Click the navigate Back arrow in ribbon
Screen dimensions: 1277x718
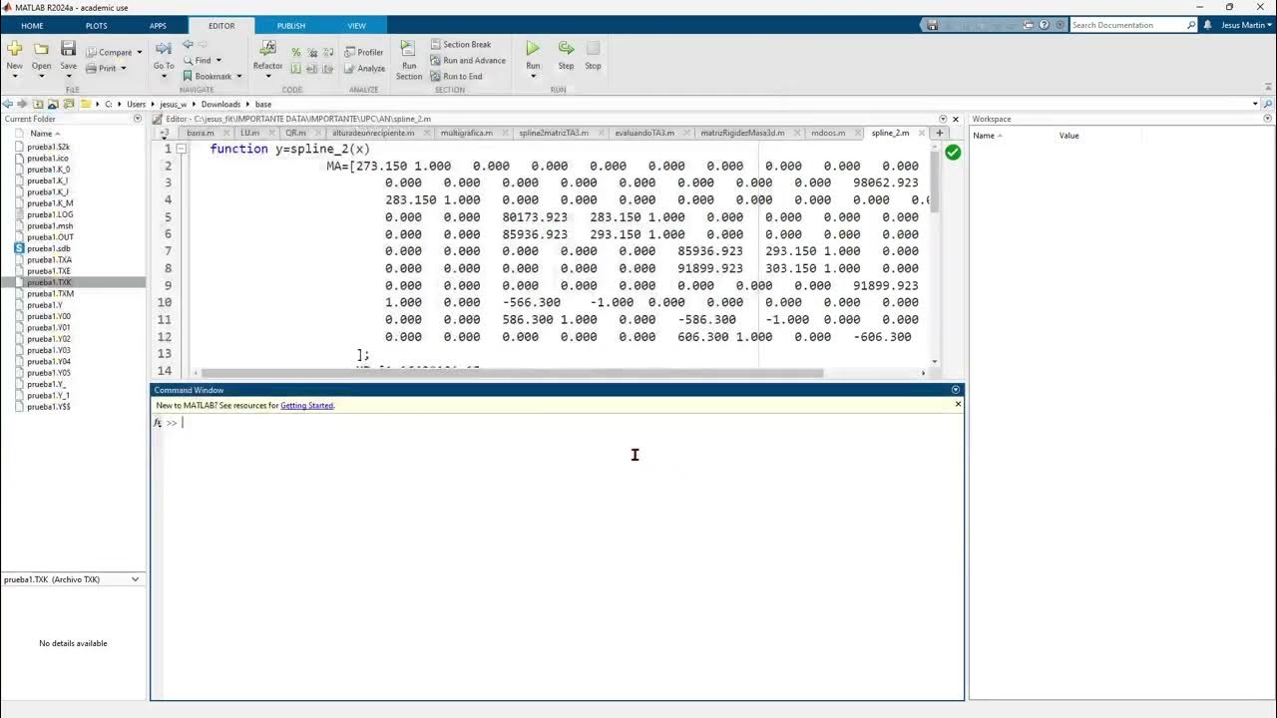[x=188, y=45]
